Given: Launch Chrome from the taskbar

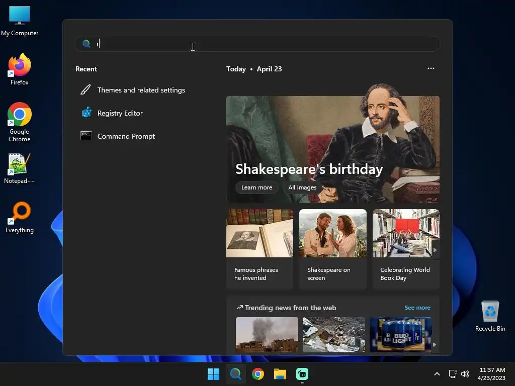Looking at the screenshot, I should point(258,374).
